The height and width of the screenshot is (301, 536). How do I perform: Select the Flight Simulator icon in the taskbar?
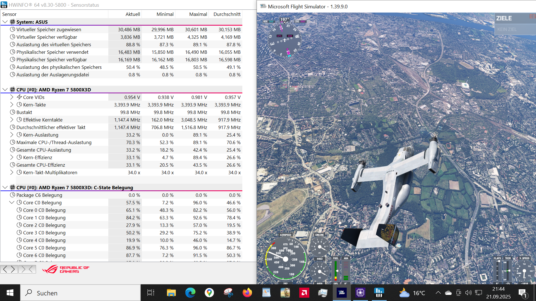(x=342, y=293)
